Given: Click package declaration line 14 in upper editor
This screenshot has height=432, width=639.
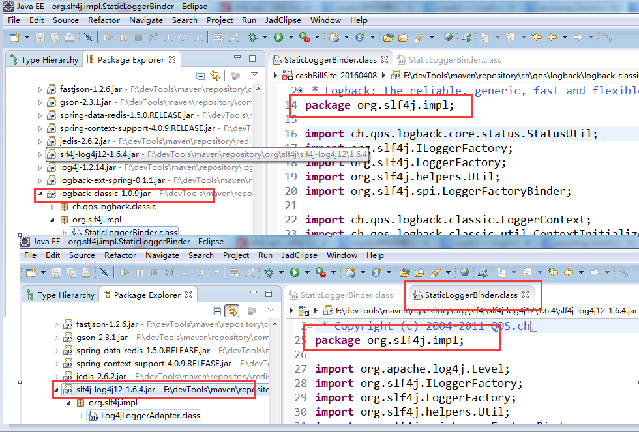Looking at the screenshot, I should pyautogui.click(x=379, y=106).
